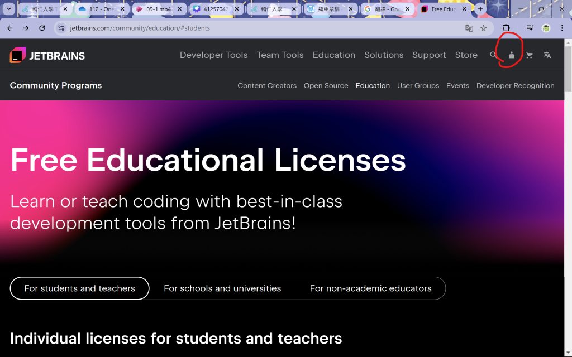The width and height of the screenshot is (572, 357).
Task: Select the For schools and universities tab
Action: point(222,288)
